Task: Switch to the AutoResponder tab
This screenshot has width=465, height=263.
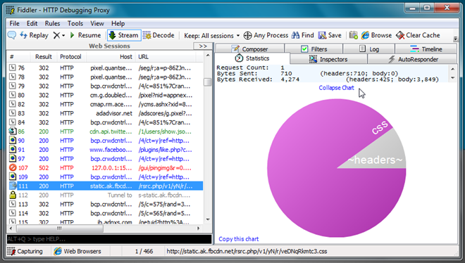Action: click(412, 59)
